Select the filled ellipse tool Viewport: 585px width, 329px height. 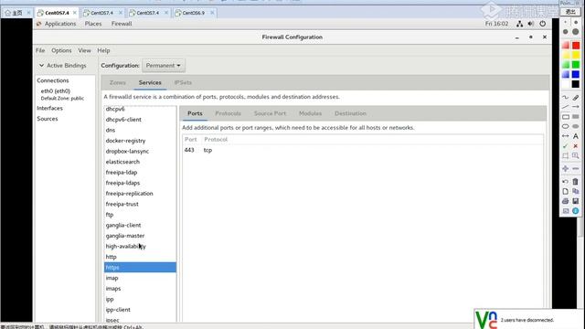click(x=576, y=126)
